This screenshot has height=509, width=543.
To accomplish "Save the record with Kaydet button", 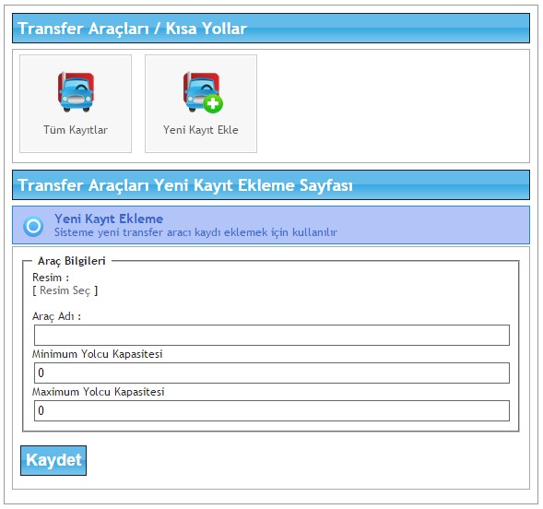I will click(53, 460).
